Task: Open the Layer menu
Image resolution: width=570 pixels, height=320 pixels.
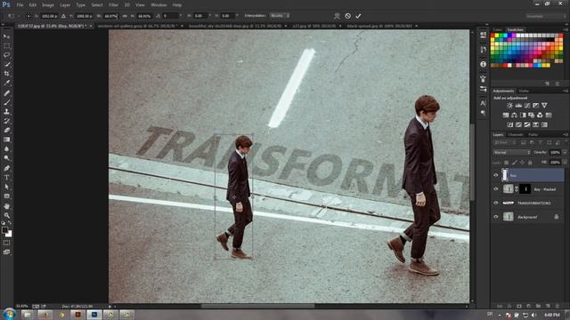Action: (x=65, y=5)
